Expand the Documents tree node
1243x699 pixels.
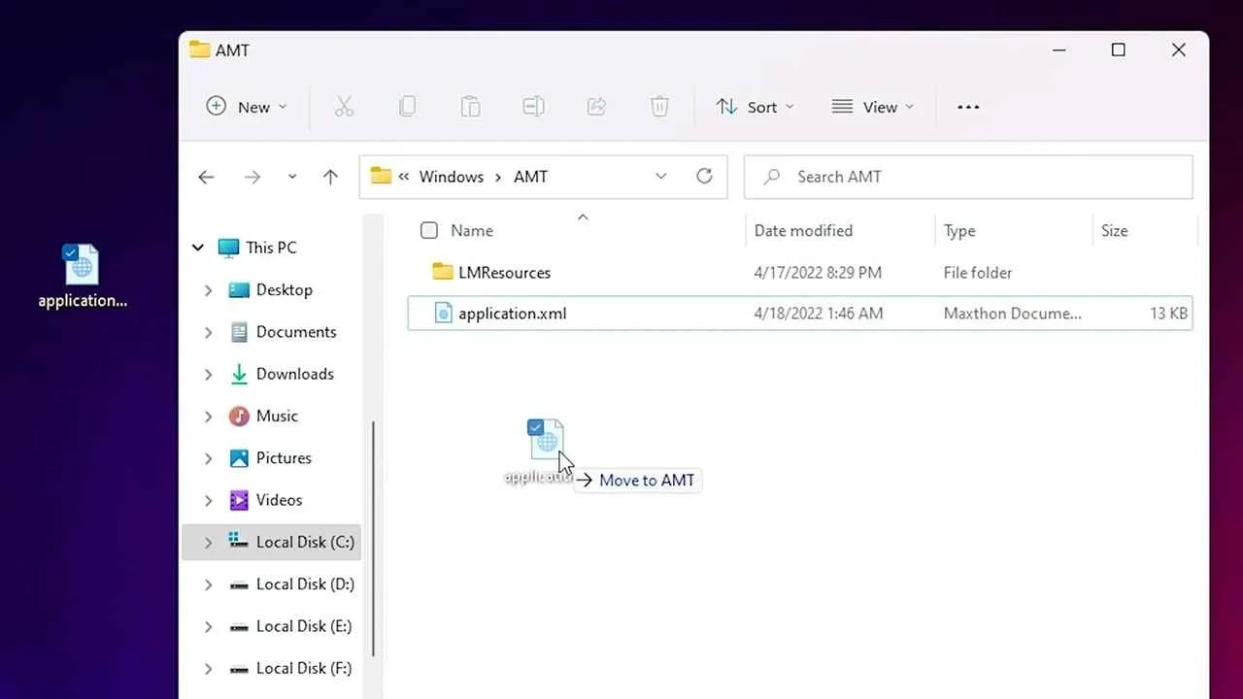(208, 332)
